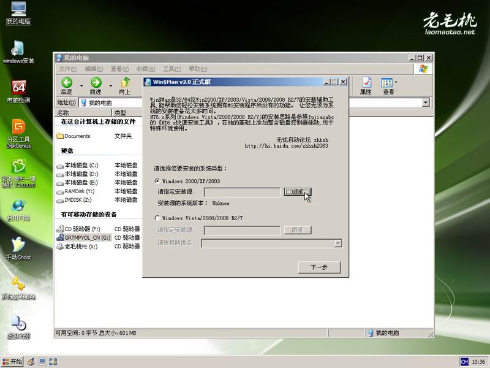Close the Win$Man v2.0 dialog

[x=343, y=82]
